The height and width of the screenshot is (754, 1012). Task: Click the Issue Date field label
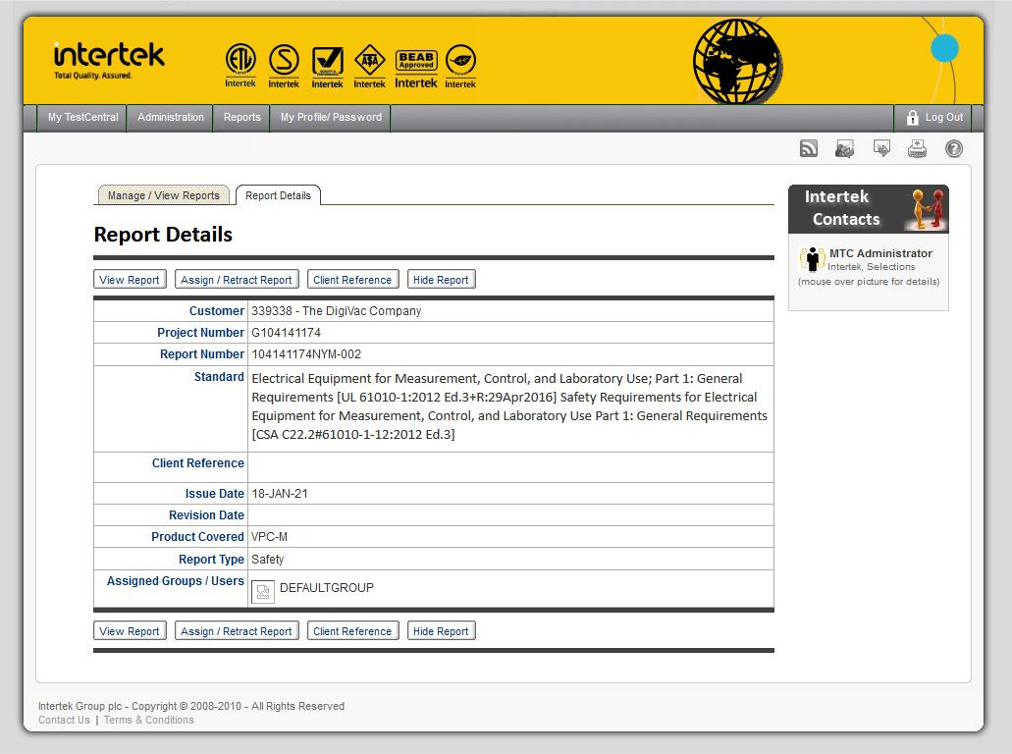coord(214,494)
